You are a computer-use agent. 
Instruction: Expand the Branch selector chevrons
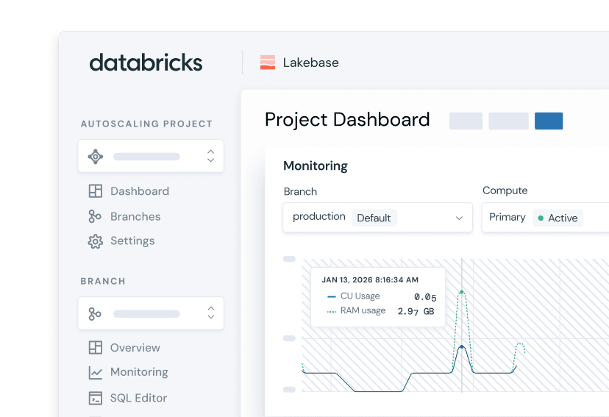(x=210, y=313)
